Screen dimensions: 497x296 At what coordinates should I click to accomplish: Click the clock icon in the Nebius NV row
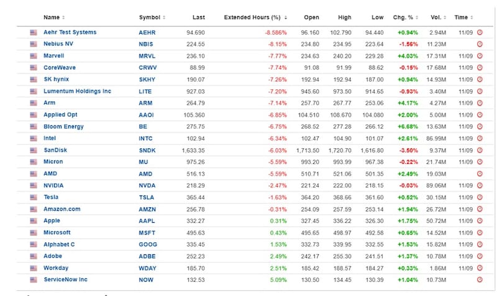click(x=480, y=44)
